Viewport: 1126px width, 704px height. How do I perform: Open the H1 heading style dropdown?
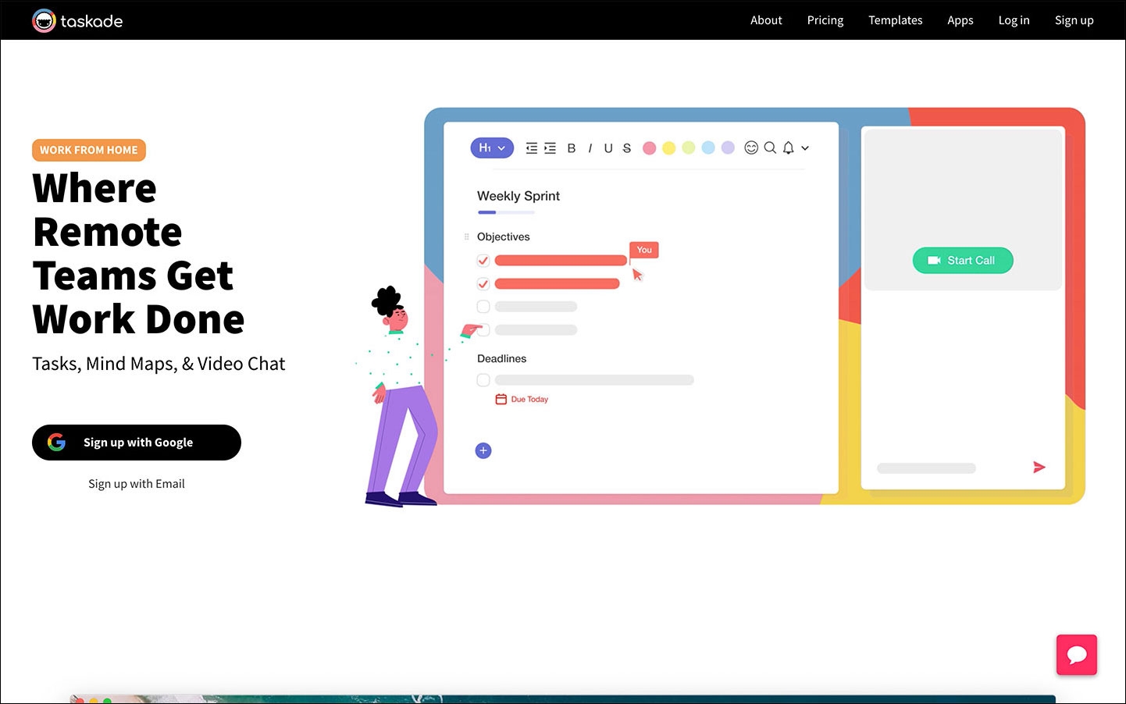pos(492,148)
